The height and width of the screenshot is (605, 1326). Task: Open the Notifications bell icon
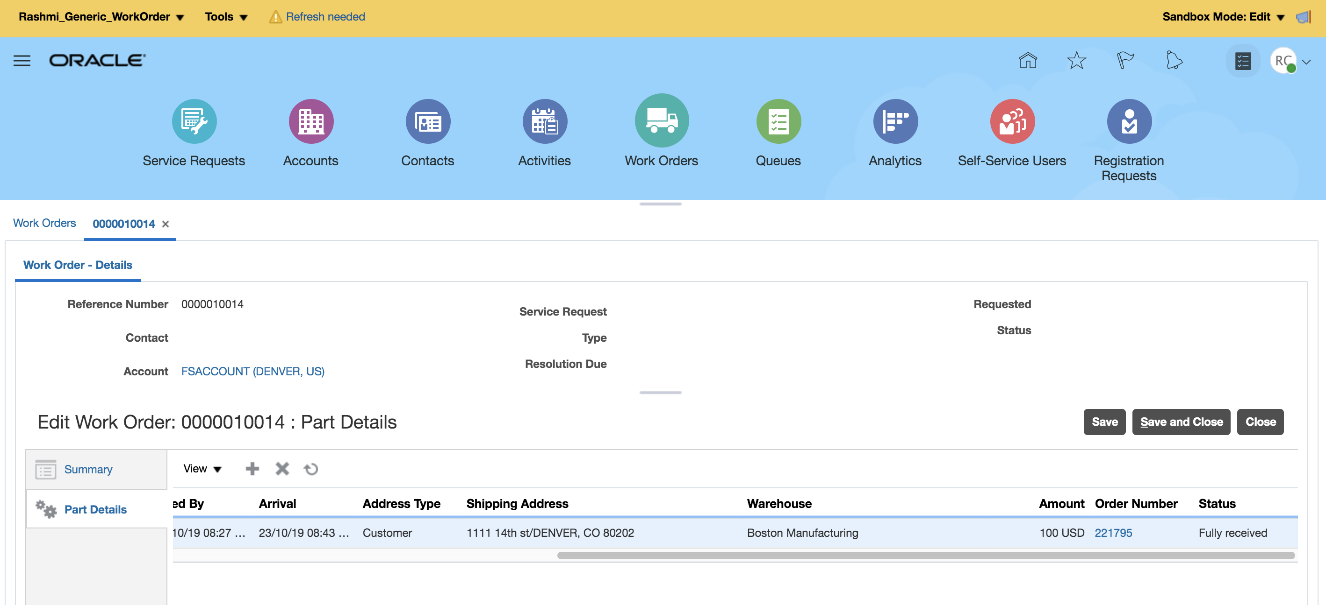(x=1174, y=61)
